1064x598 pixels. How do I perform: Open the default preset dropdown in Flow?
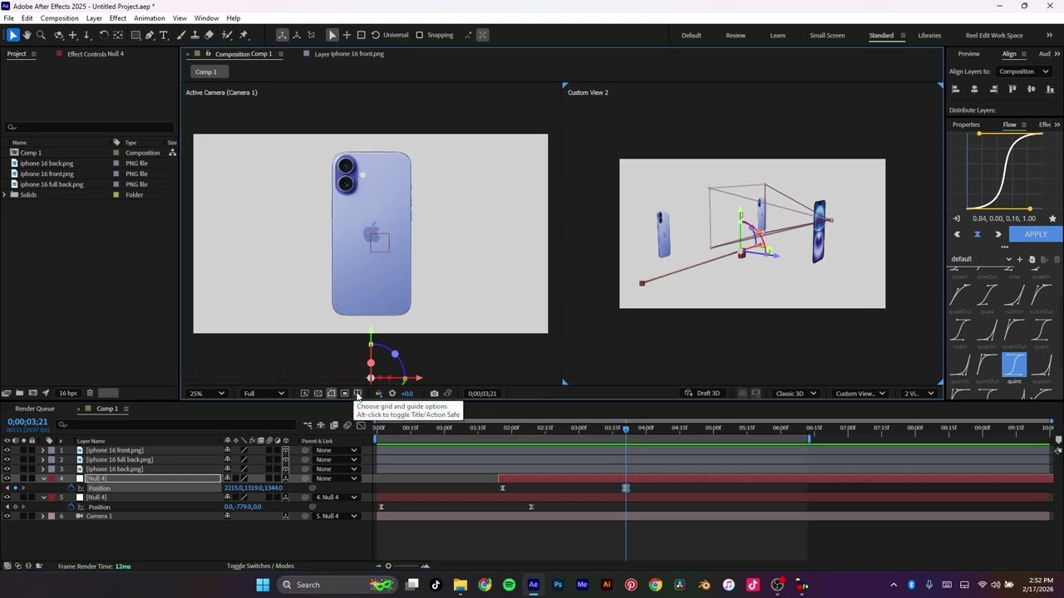982,259
